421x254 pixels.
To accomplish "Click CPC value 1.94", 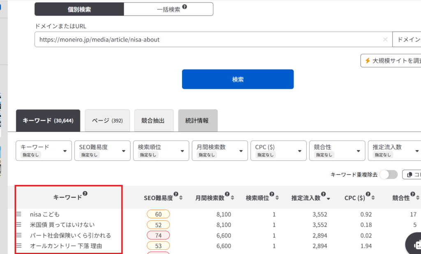I will (x=366, y=246).
